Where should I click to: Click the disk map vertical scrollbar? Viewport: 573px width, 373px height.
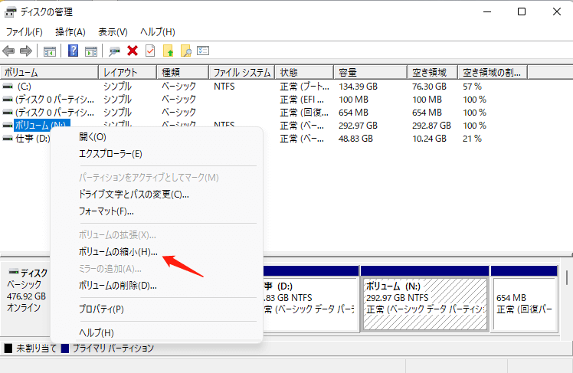[x=566, y=278]
